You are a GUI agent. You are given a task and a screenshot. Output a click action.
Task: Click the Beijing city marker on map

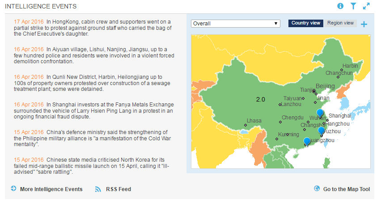pyautogui.click(x=314, y=91)
